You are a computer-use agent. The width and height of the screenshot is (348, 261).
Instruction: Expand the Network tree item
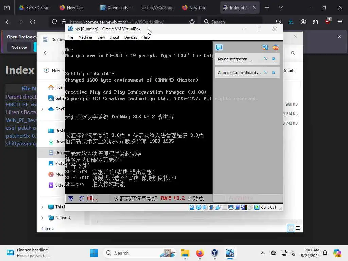tap(42, 218)
